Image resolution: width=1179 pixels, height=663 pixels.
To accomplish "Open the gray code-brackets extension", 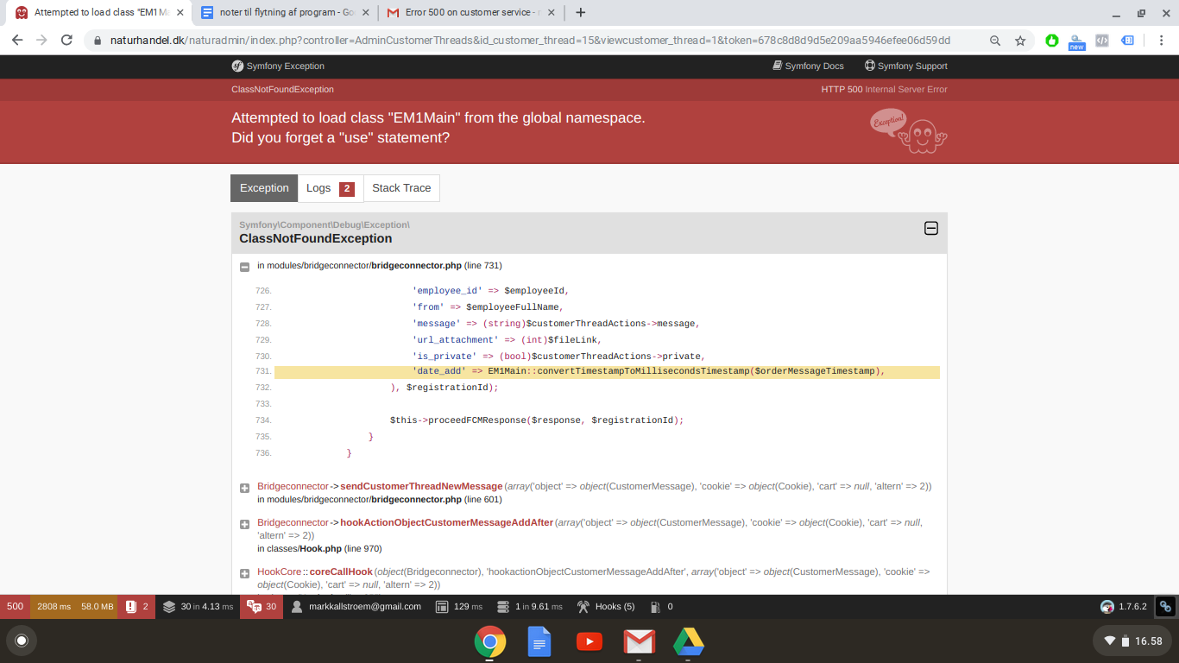I will [1102, 41].
